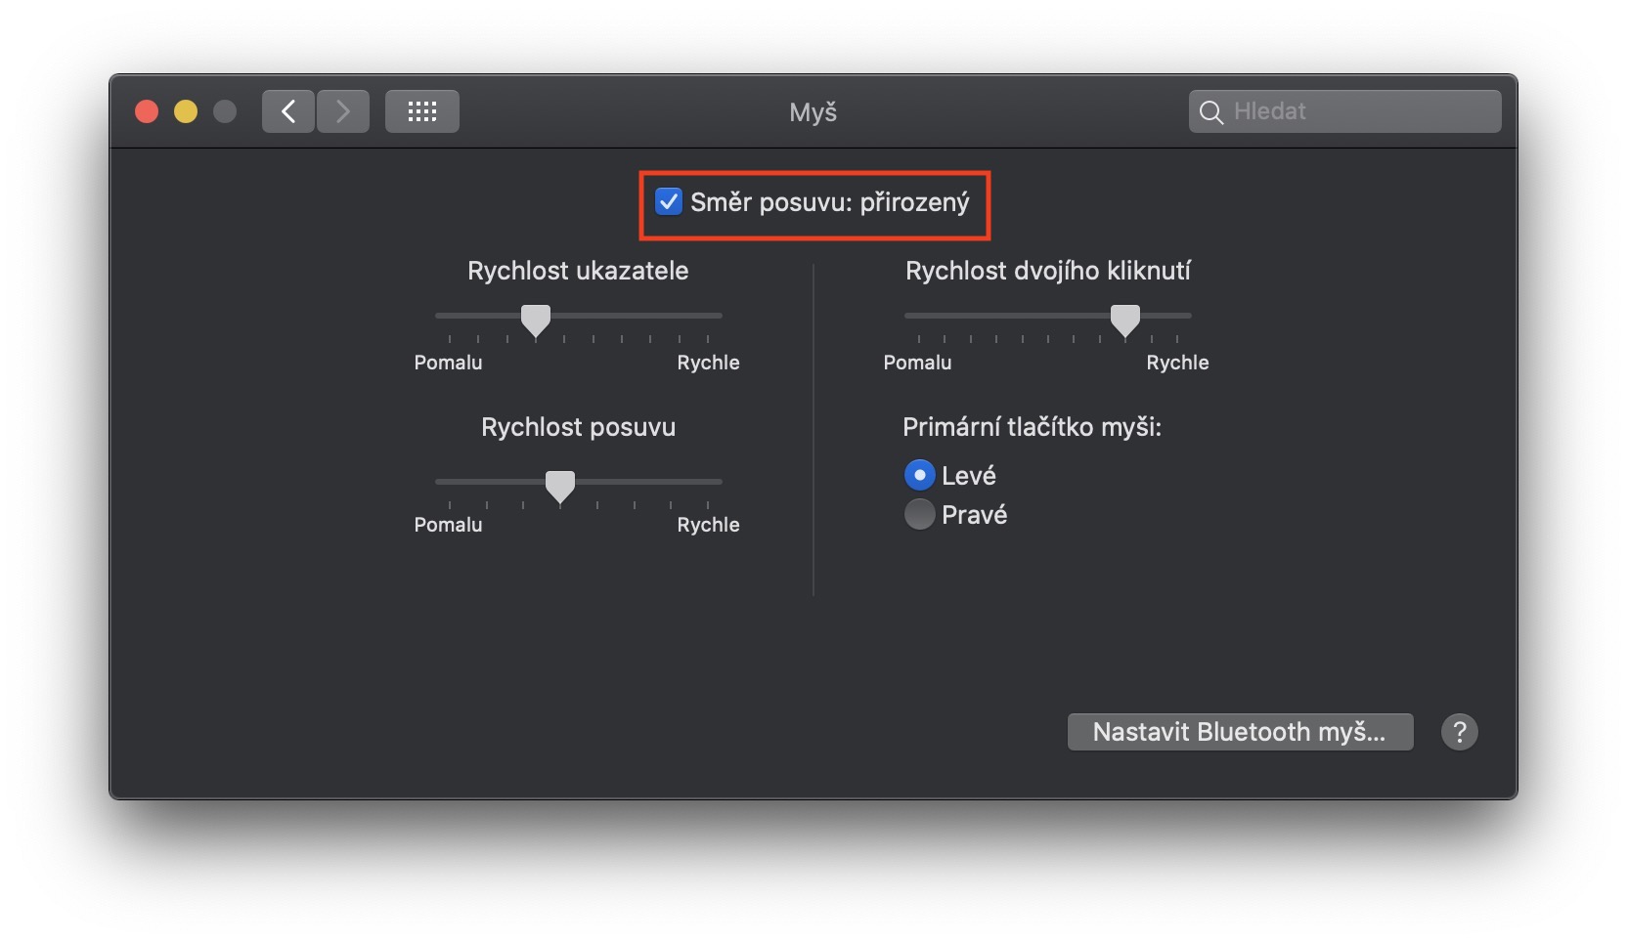Screen dimensions: 1627x944
Task: Click the Pravé radio label text
Action: coord(974,515)
